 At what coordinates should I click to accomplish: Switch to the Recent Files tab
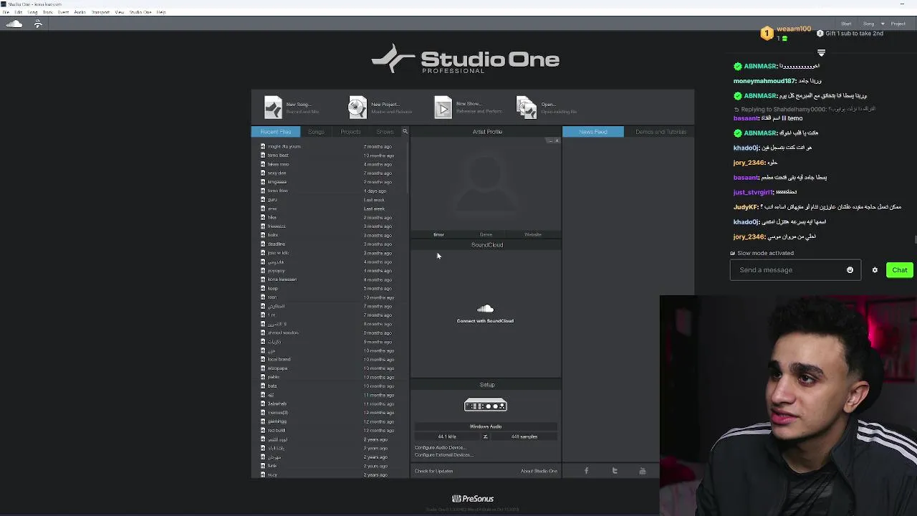[275, 132]
